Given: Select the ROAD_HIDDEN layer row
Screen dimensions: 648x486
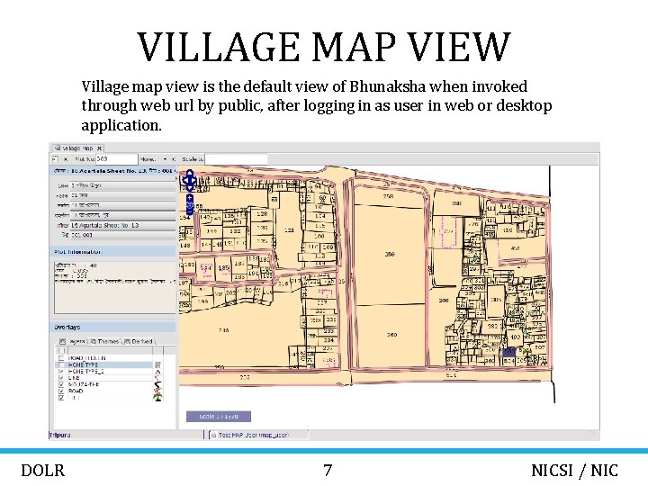Looking at the screenshot, I should pyautogui.click(x=110, y=358).
